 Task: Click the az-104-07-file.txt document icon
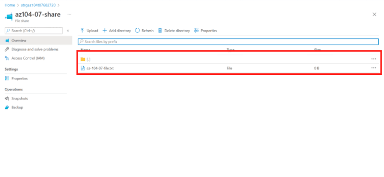83,68
